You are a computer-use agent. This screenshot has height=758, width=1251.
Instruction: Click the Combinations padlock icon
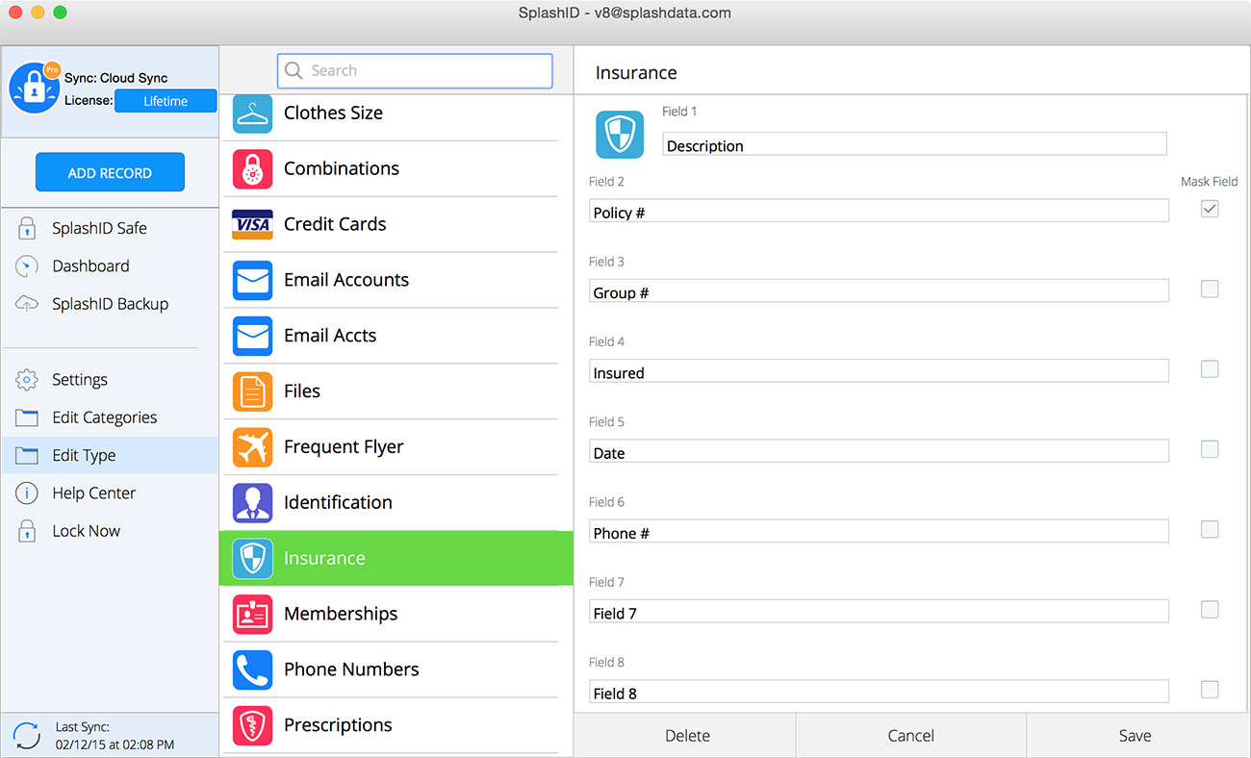tap(252, 169)
